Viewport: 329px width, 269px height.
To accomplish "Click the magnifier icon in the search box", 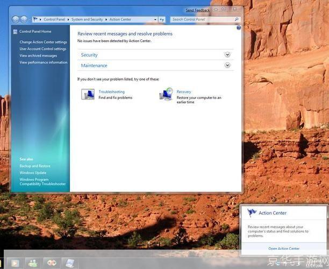I will point(237,19).
